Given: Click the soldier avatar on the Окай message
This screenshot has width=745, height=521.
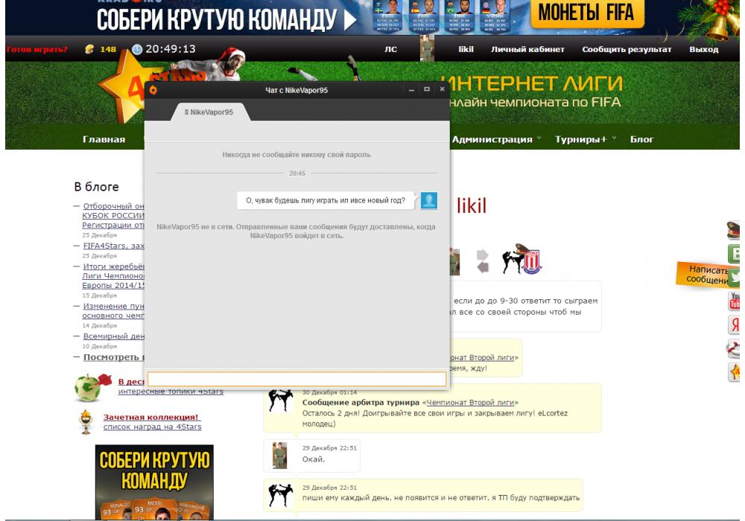Looking at the screenshot, I should 279,456.
